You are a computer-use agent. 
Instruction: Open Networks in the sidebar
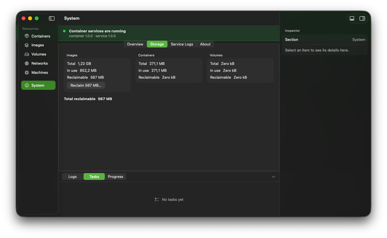pyautogui.click(x=38, y=64)
